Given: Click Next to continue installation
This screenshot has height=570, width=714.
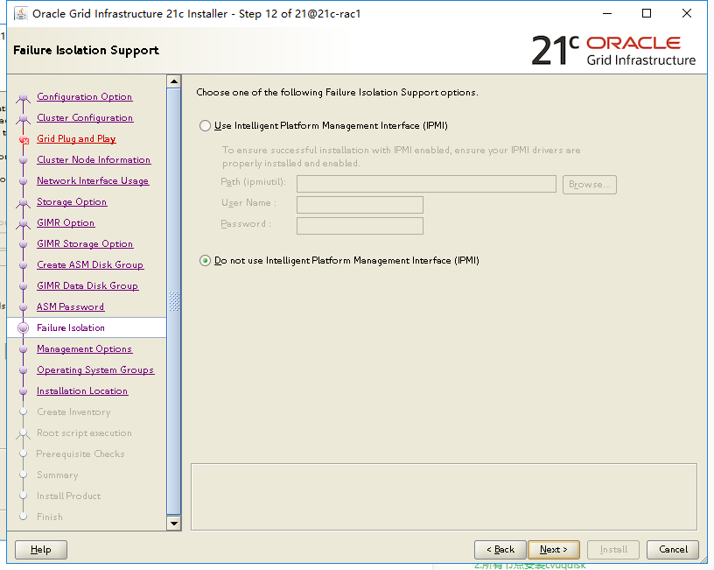Looking at the screenshot, I should coord(554,550).
